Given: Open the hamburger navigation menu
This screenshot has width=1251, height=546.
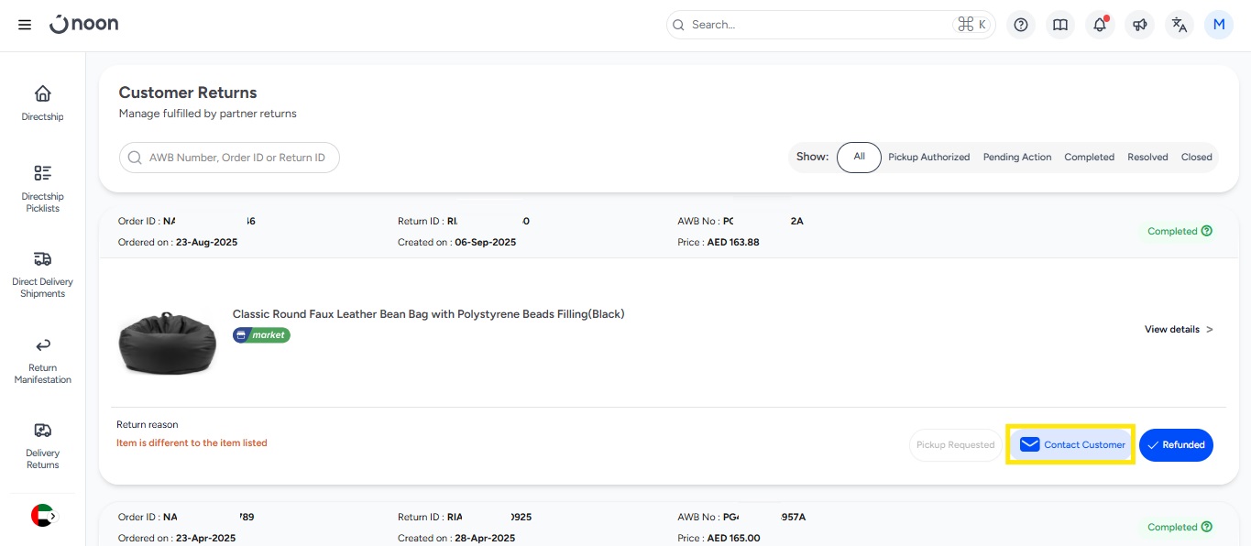Looking at the screenshot, I should [x=25, y=25].
